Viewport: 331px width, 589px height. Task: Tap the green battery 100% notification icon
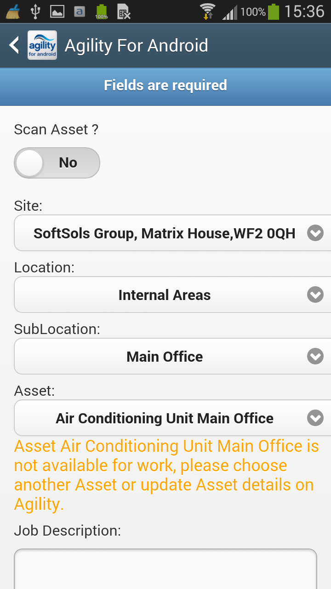pyautogui.click(x=102, y=12)
